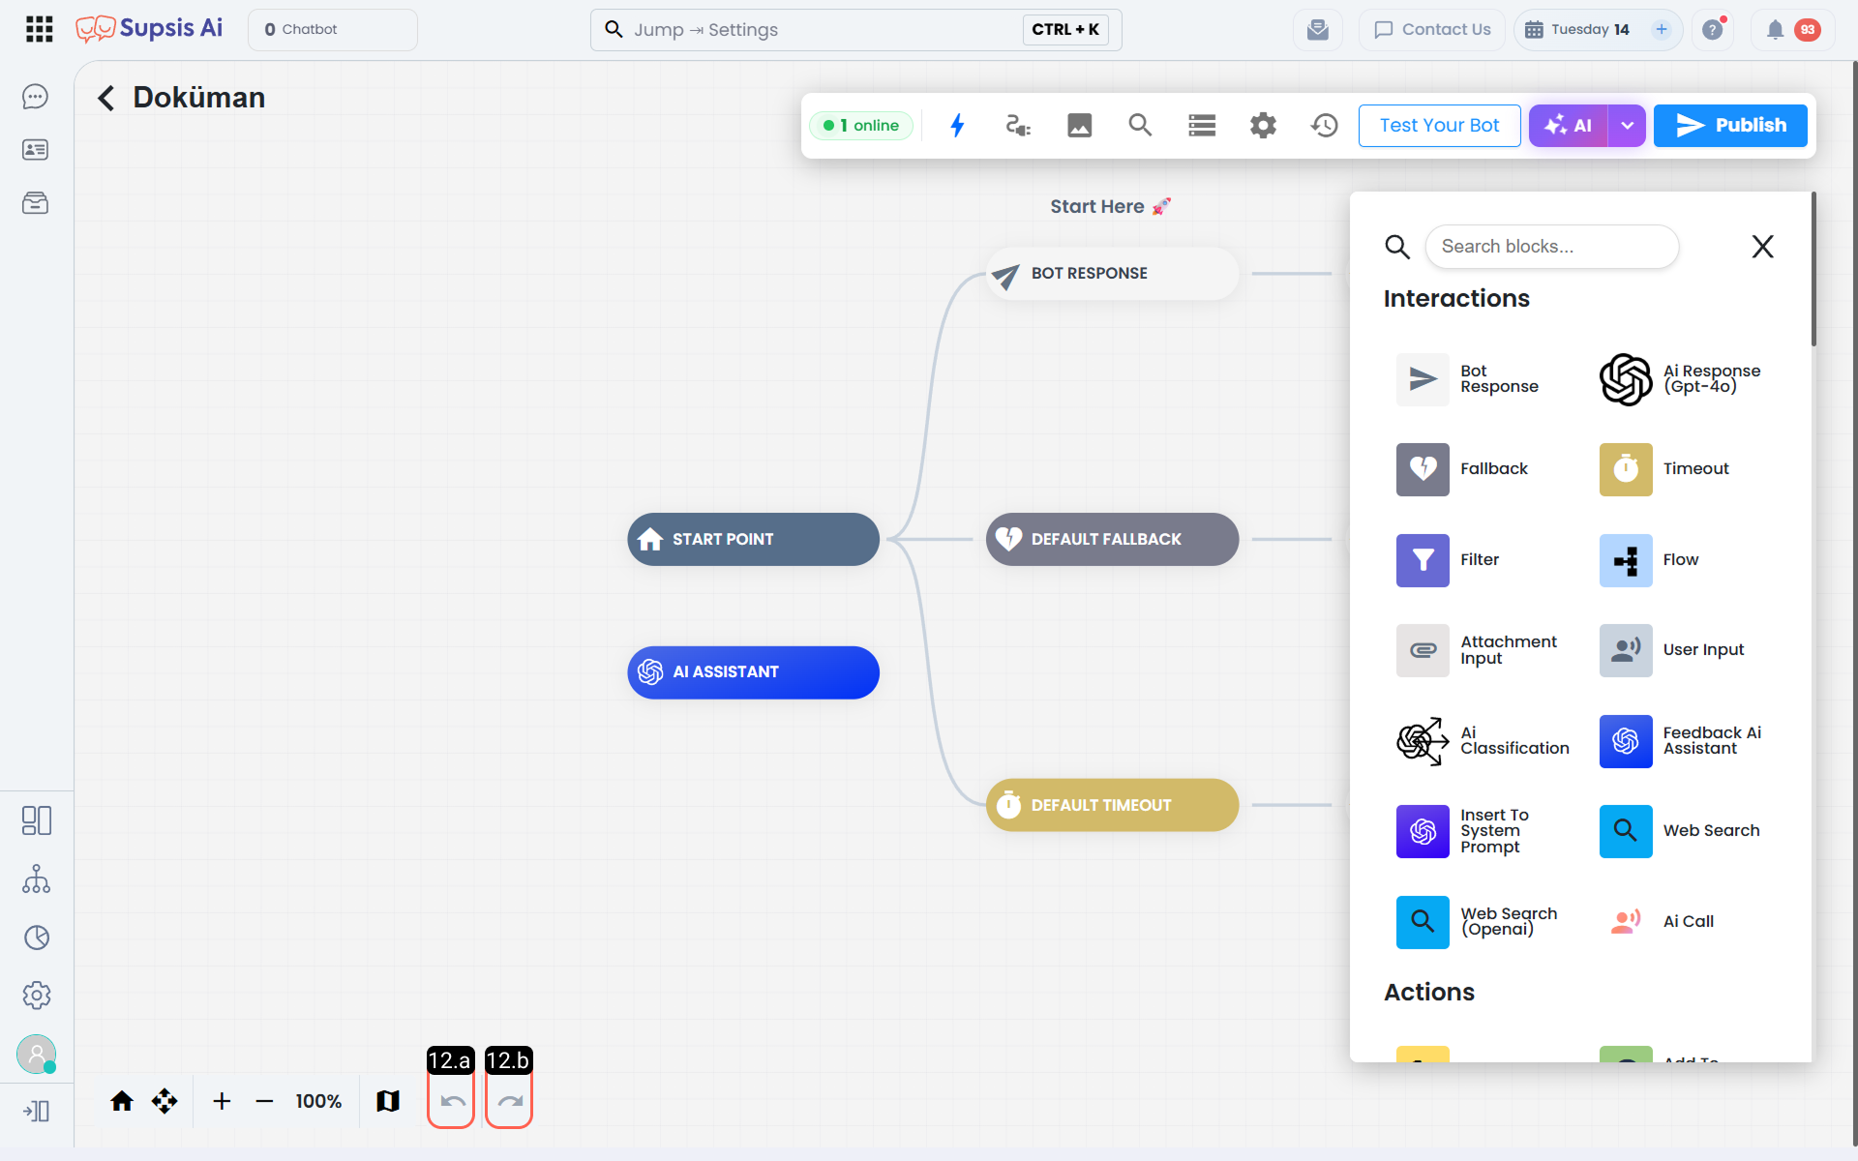Open the apps grid menu

(x=40, y=29)
